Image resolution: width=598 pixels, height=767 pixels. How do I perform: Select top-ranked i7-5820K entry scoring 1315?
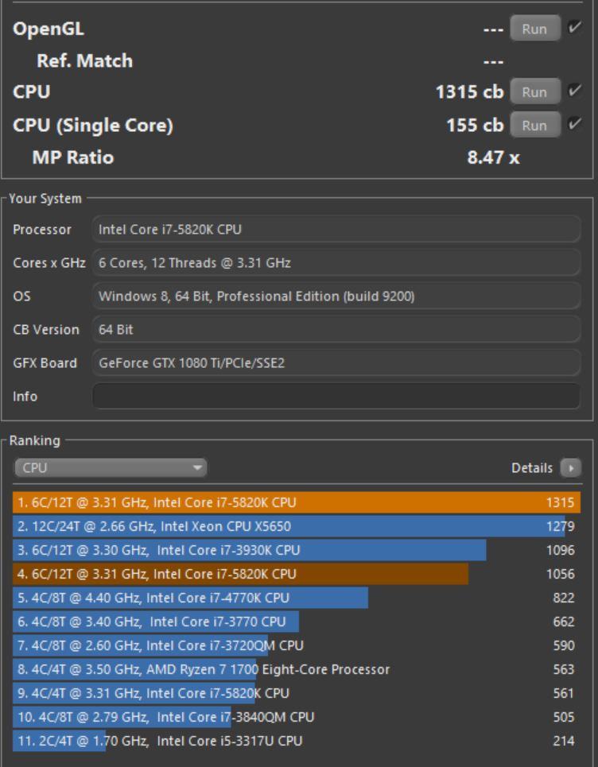point(296,502)
